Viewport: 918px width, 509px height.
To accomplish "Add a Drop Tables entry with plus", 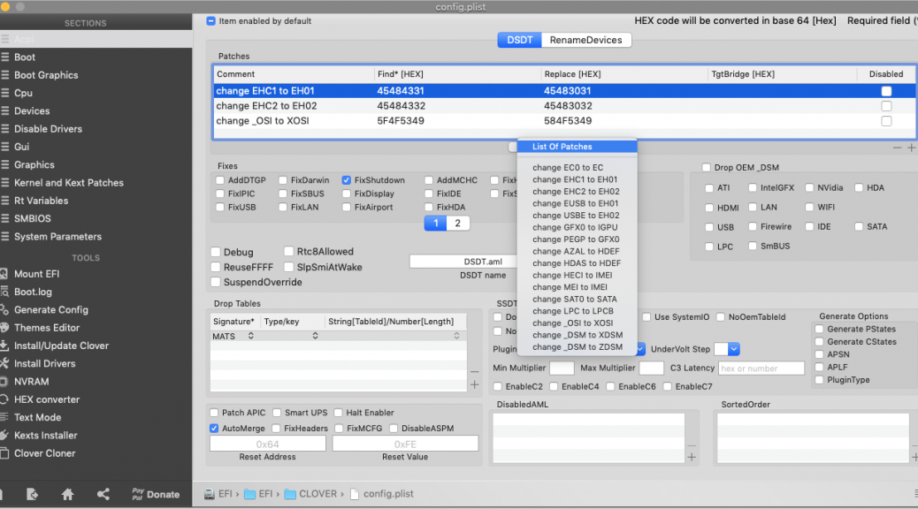I will coord(475,384).
